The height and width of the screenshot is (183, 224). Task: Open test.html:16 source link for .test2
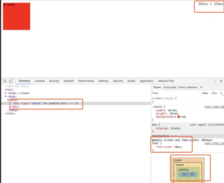214,107
